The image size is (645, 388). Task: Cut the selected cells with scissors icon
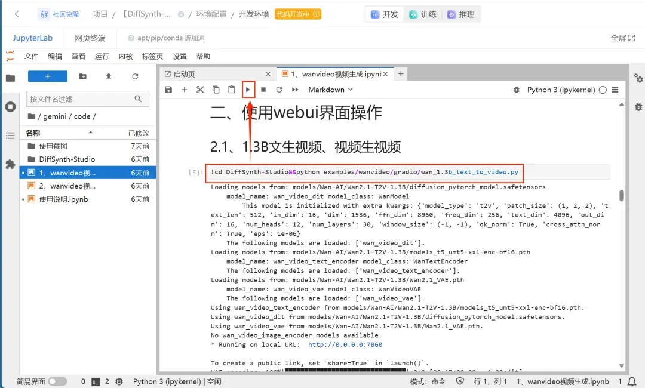pyautogui.click(x=199, y=90)
